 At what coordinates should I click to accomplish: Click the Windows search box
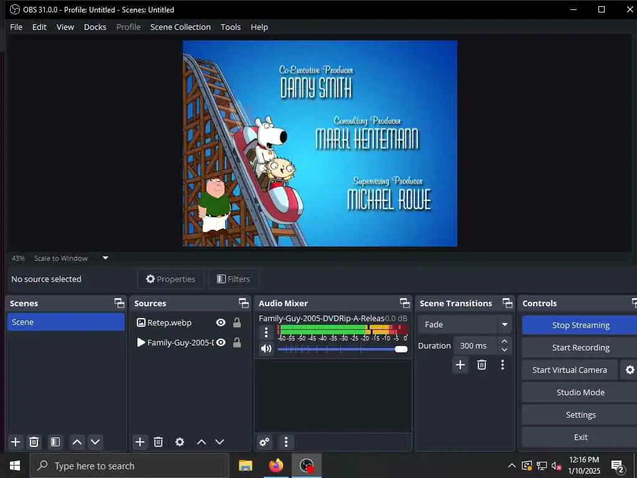point(129,466)
